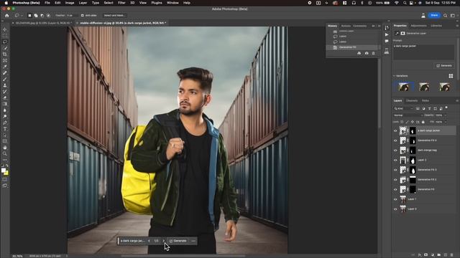
Task: Show next variation with right arrow
Action: [x=163, y=241]
